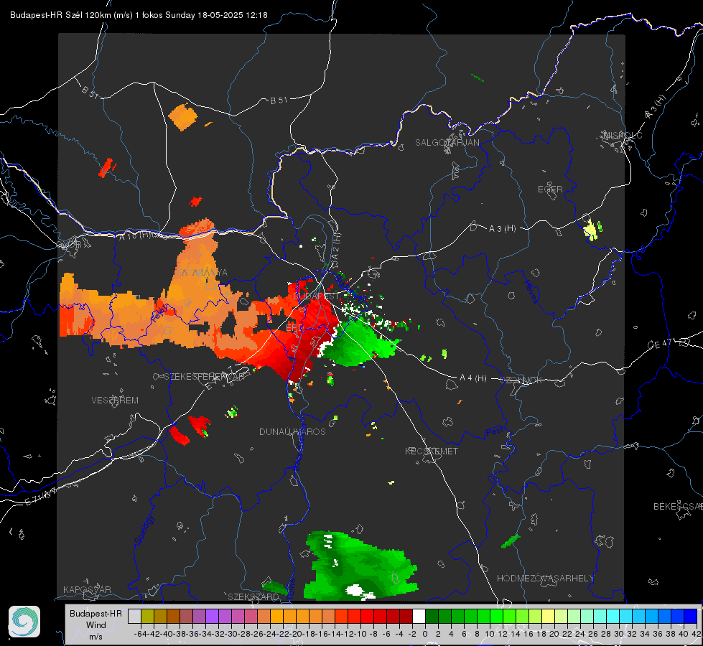
Task: Click the SZOLNOK city label
Action: click(523, 380)
